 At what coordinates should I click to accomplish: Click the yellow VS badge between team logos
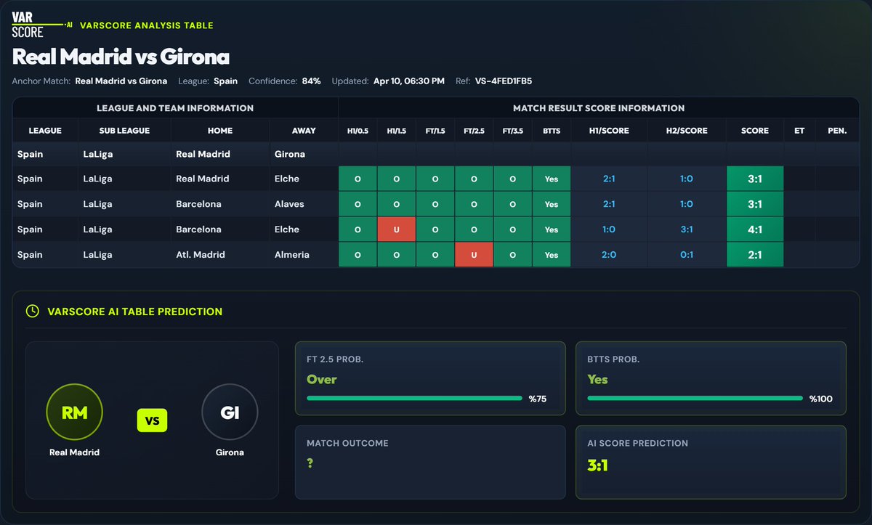click(x=152, y=420)
